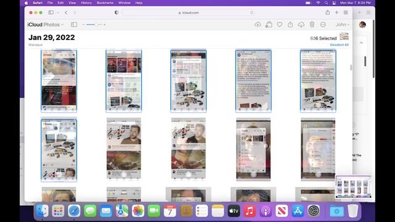Viewport: 395px width, 222px height.
Task: Open the View menu
Action: pos(72,2)
